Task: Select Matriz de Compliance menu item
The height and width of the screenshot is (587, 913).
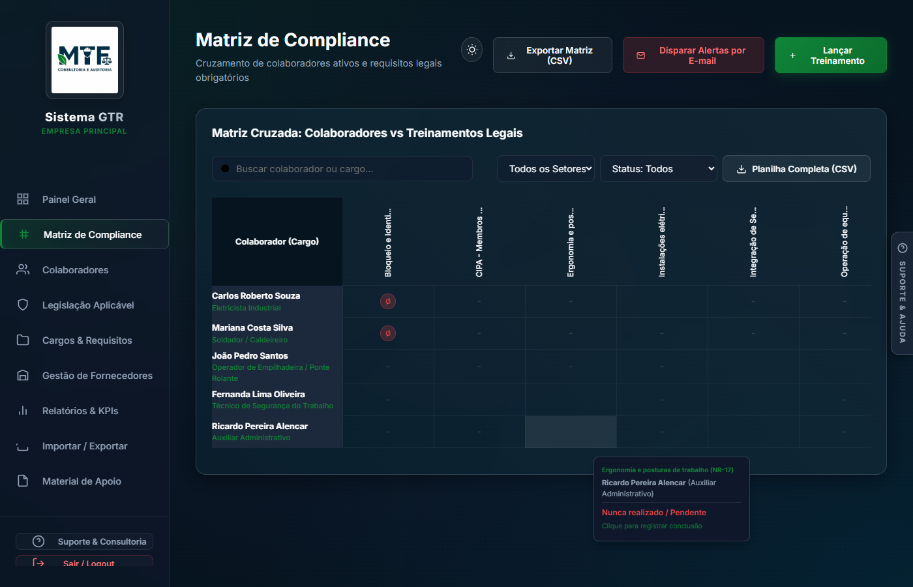Action: (x=85, y=234)
